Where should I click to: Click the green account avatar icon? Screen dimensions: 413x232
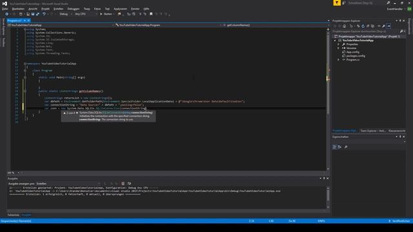pyautogui.click(x=409, y=9)
